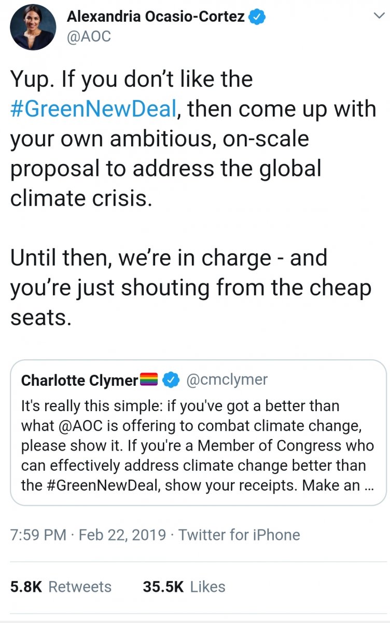The image size is (390, 623).
Task: Tap the rainbow flag emoji next to Charlotte Clymer
Action: [150, 381]
